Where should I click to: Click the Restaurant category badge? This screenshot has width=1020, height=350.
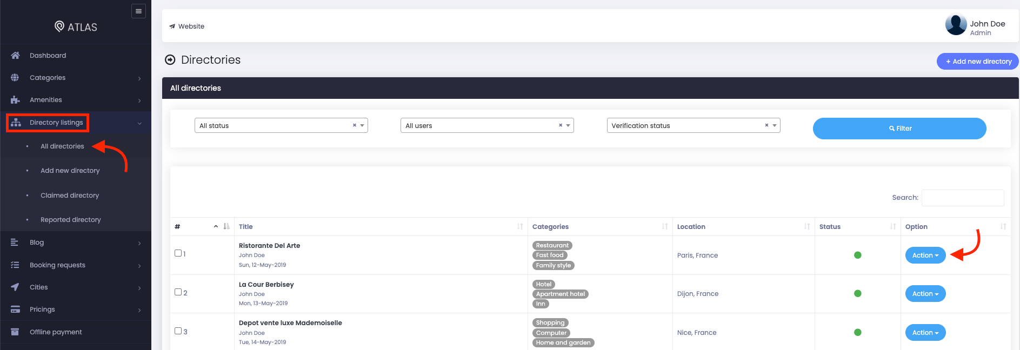pyautogui.click(x=552, y=245)
